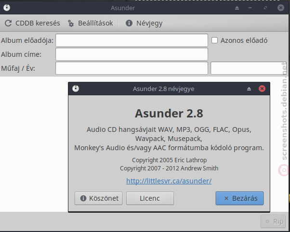Roll up the about dialog with the eject-shaped icon
This screenshot has height=232, width=290.
(249, 89)
